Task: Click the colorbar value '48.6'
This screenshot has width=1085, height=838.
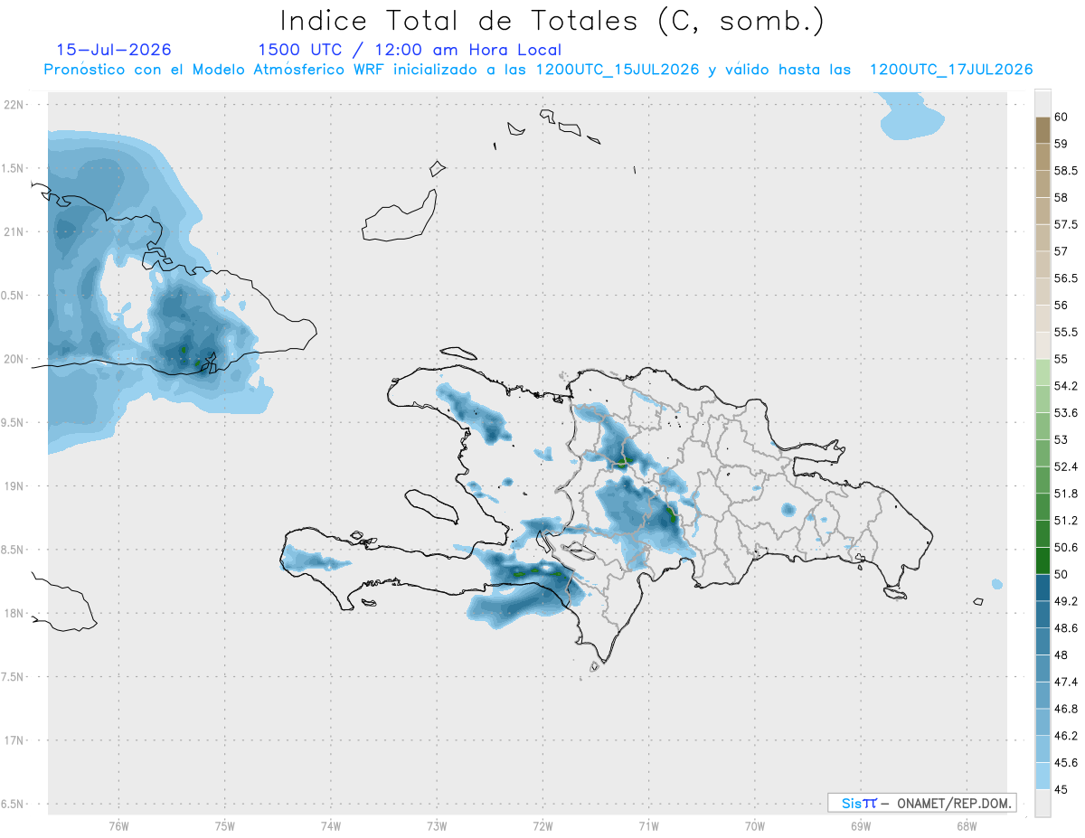Action: click(x=1065, y=628)
